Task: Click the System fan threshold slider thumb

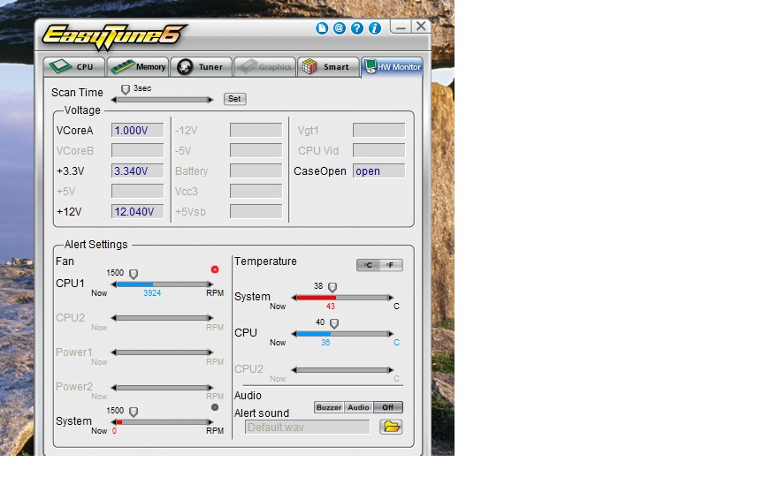Action: [133, 412]
